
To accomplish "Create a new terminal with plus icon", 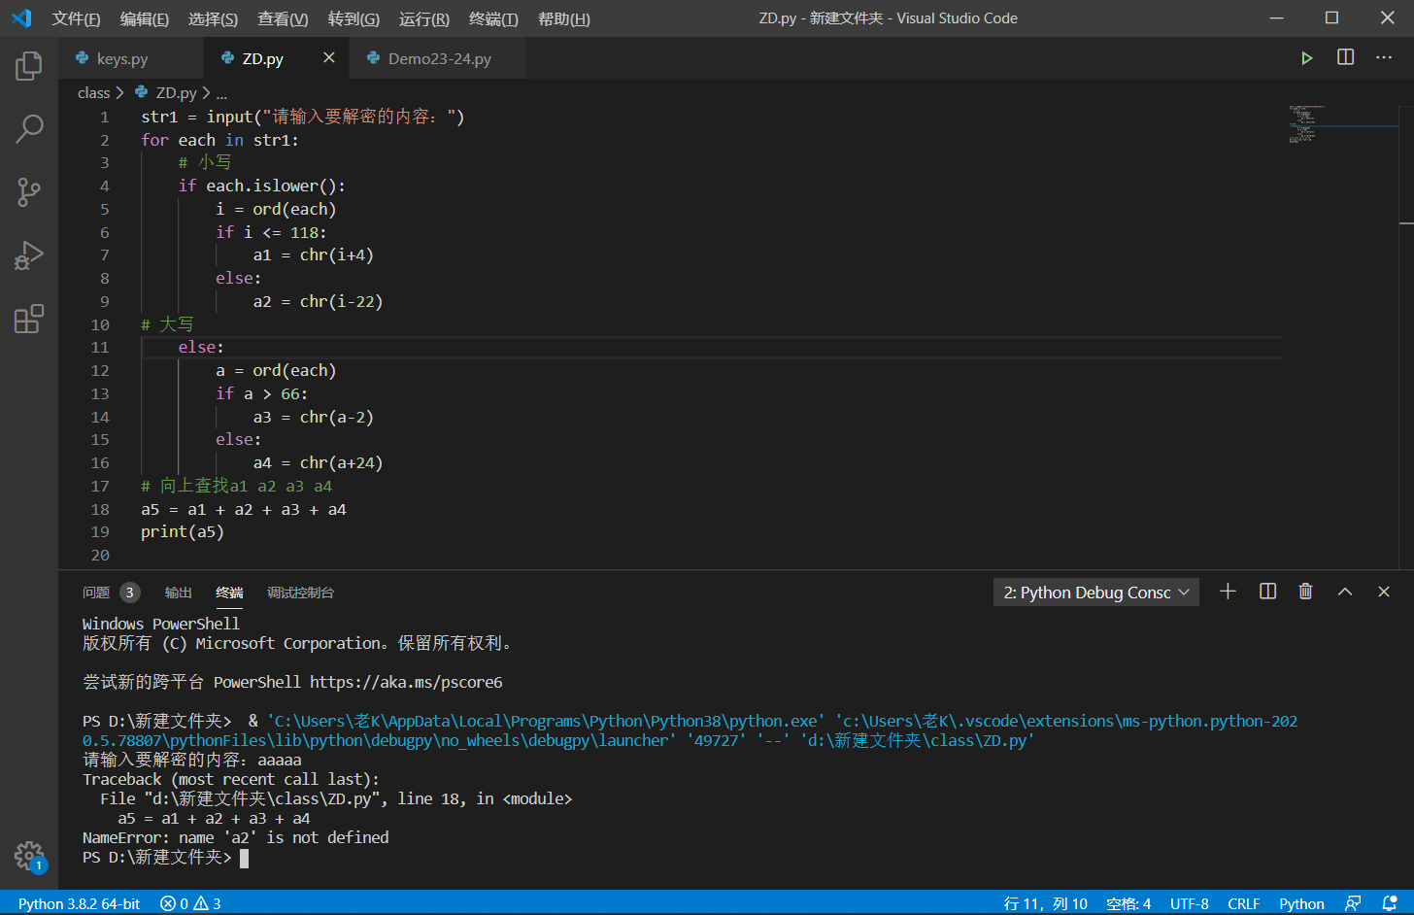I will [x=1228, y=592].
